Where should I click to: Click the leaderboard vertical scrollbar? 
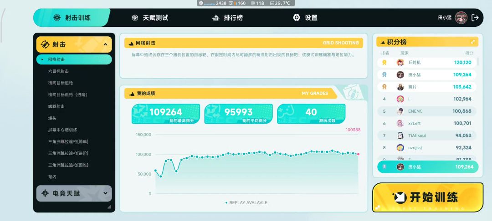pyautogui.click(x=477, y=62)
